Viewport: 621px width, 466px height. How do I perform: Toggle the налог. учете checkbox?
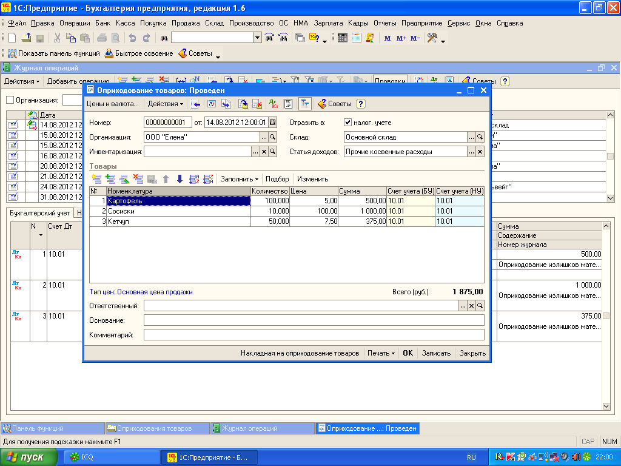[x=347, y=123]
